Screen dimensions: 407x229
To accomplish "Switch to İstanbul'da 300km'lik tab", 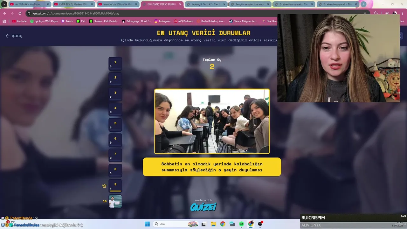I will click(x=117, y=4).
